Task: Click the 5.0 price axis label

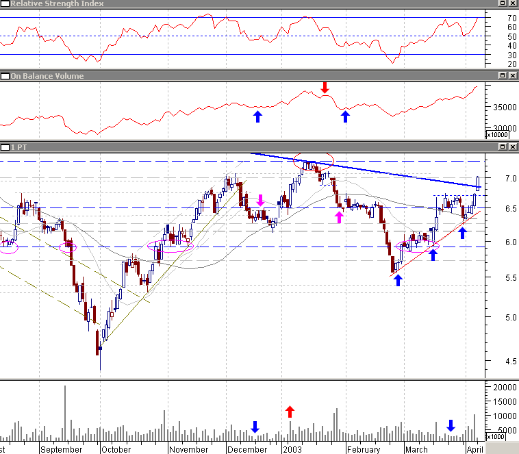Action: pos(511,318)
